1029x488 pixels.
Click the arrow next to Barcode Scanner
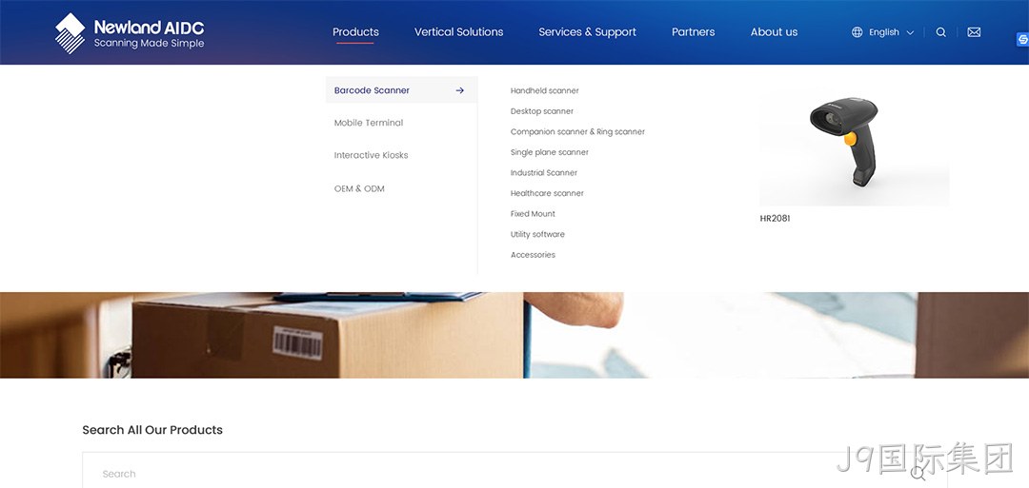pyautogui.click(x=460, y=90)
